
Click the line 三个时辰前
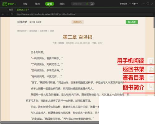click(38, 52)
